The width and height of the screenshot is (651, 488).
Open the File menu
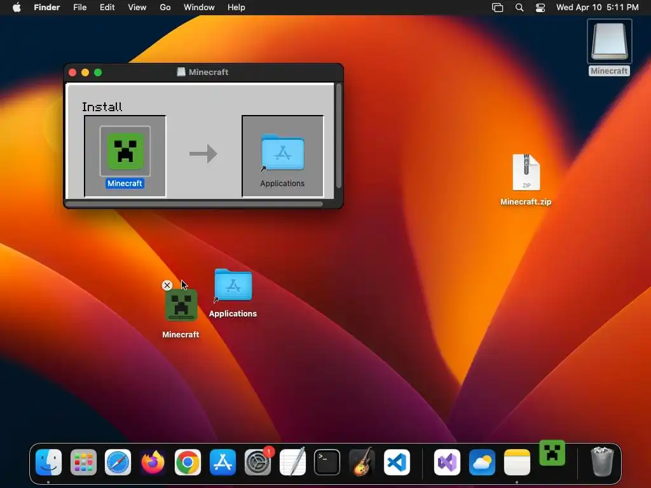click(x=79, y=8)
